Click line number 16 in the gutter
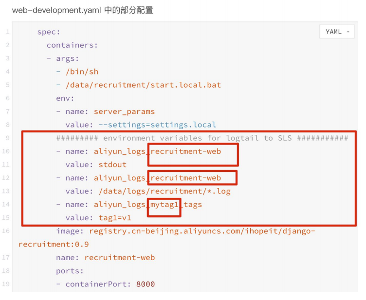This screenshot has height=300, width=366. [6, 230]
